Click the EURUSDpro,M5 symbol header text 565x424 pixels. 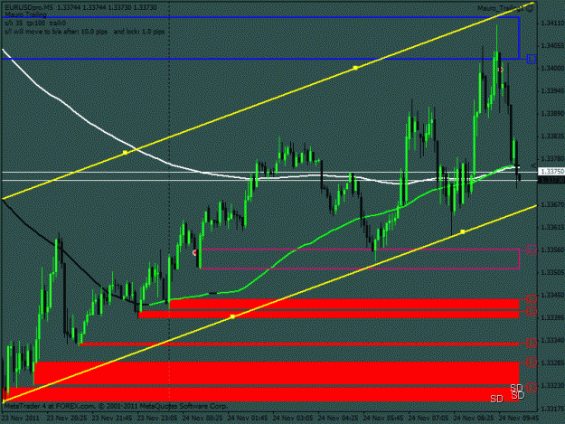30,7
